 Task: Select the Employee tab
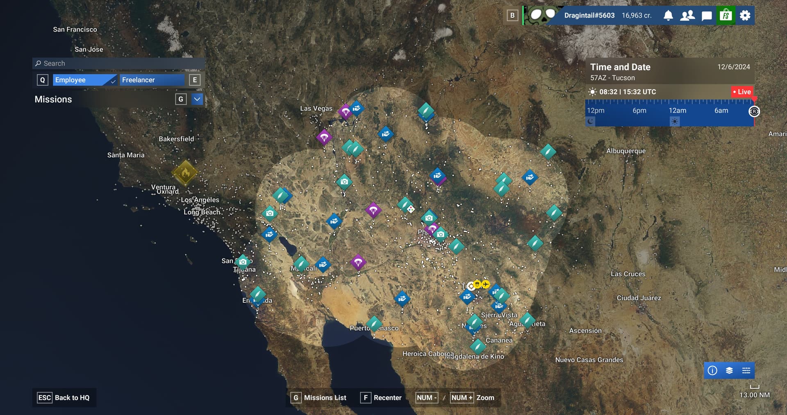(85, 80)
